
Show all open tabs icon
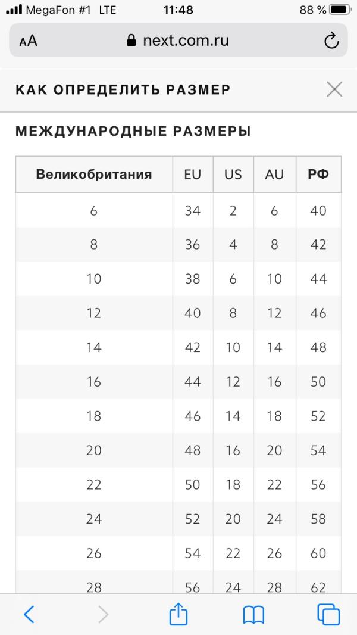(328, 614)
